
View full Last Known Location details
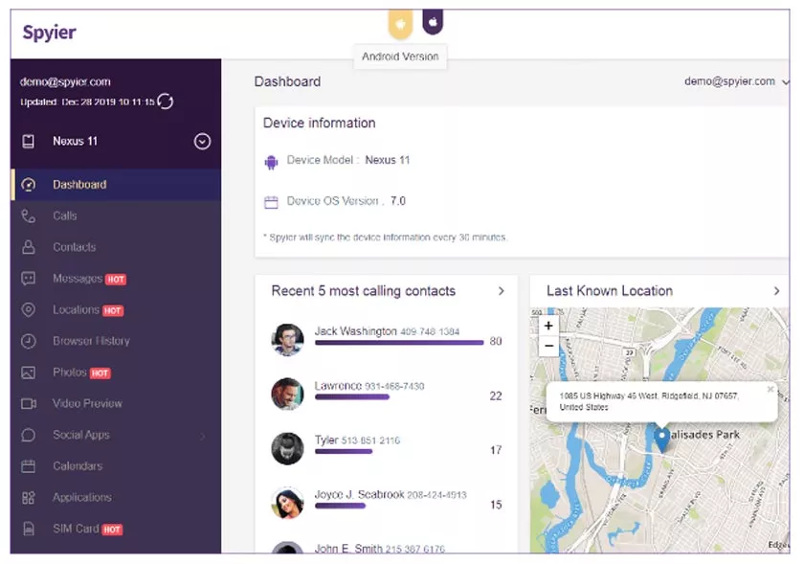tap(777, 291)
